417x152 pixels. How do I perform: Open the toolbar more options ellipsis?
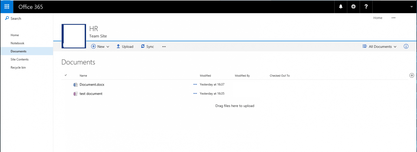tap(164, 47)
